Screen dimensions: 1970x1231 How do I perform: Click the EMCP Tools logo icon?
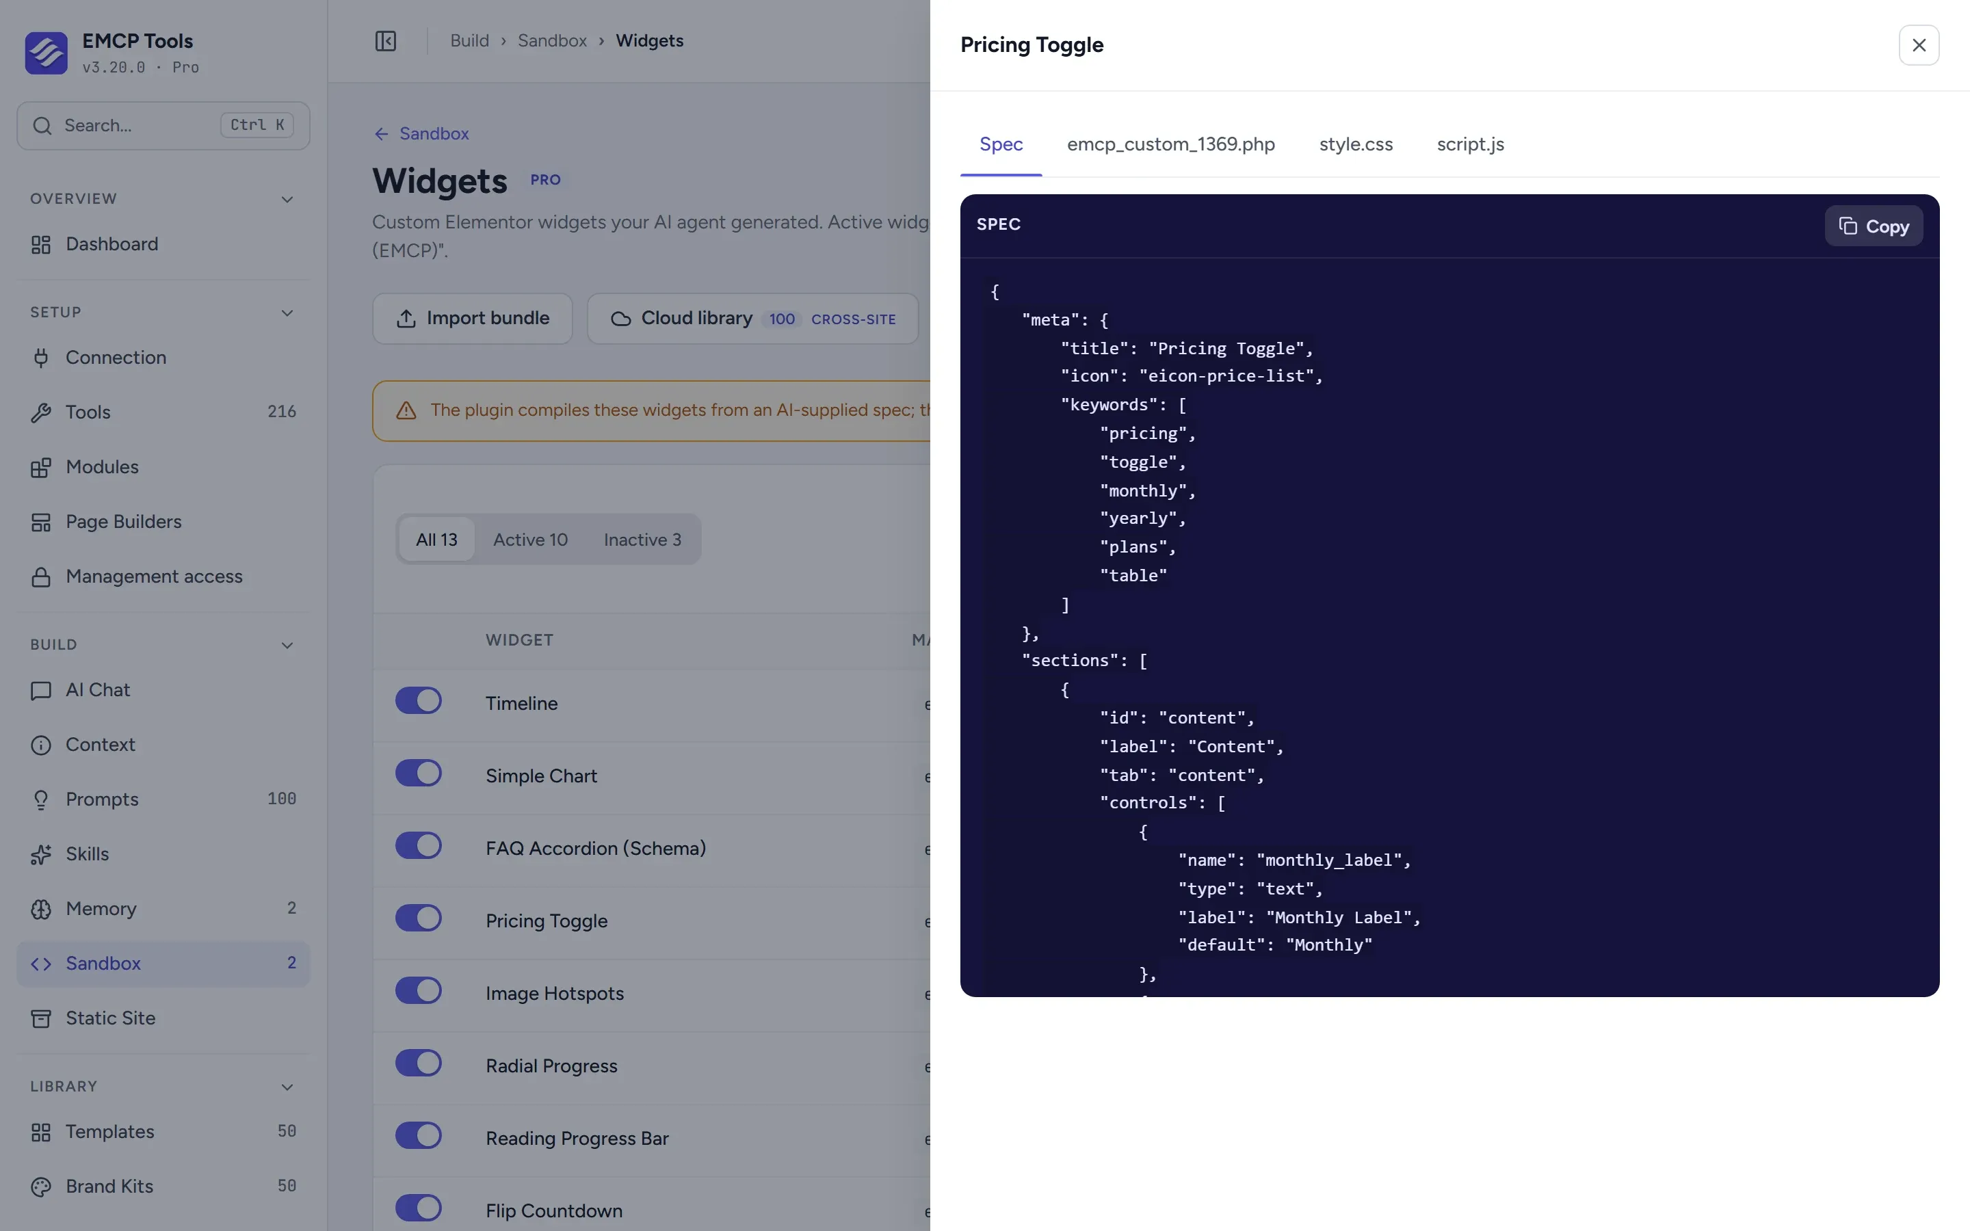pyautogui.click(x=47, y=53)
